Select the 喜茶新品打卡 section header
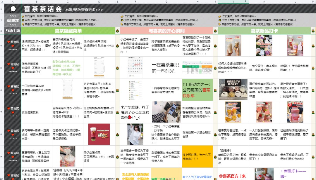 tap(264, 31)
